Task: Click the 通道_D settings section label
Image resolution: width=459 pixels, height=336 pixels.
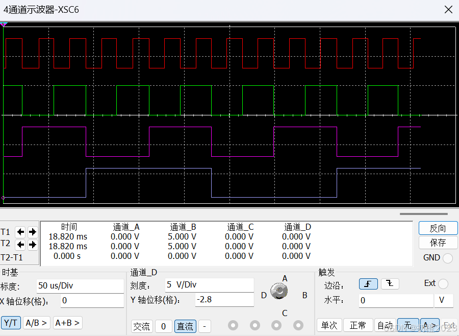Action: pyautogui.click(x=144, y=272)
